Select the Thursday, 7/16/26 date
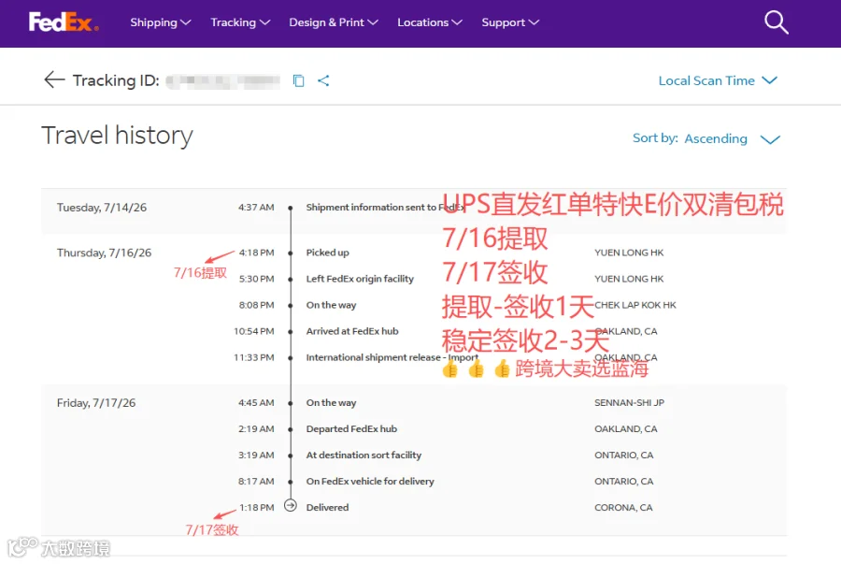 click(104, 253)
